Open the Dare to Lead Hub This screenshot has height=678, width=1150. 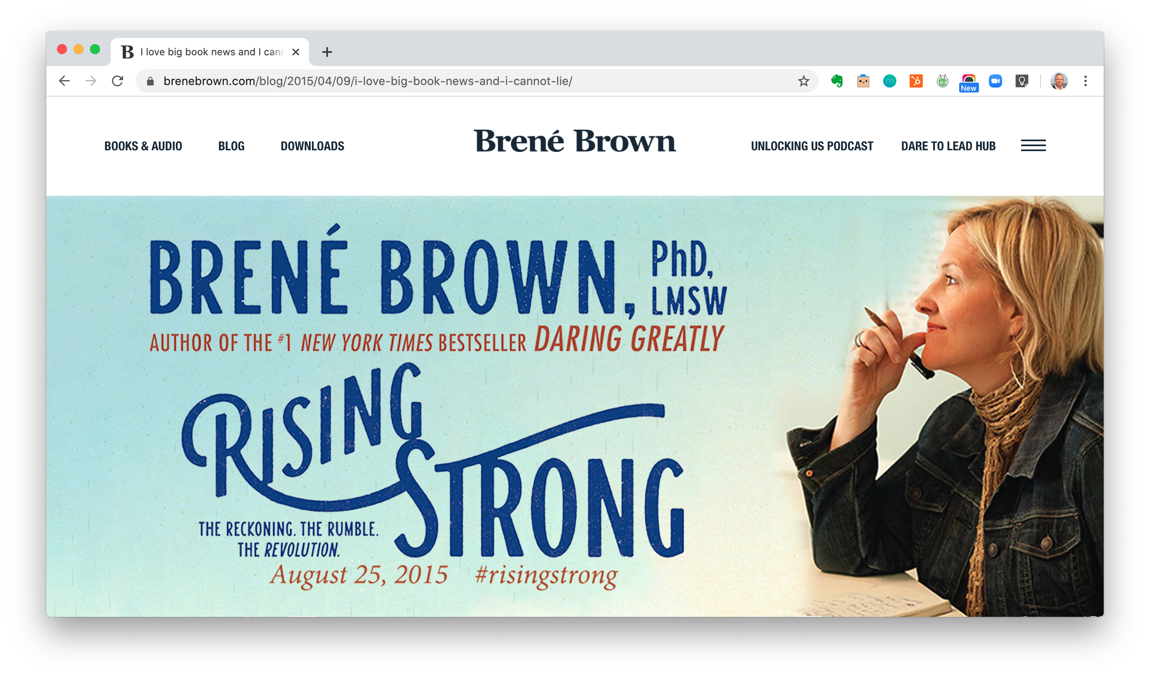point(948,146)
